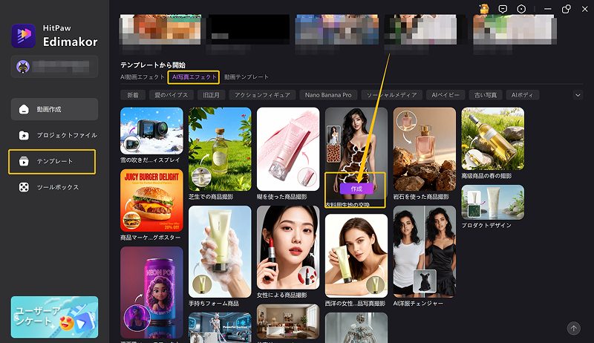
Task: Open the feedback message icon in title bar
Action: (503, 9)
